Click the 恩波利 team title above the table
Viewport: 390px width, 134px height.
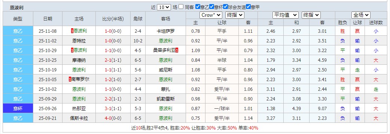click(16, 8)
